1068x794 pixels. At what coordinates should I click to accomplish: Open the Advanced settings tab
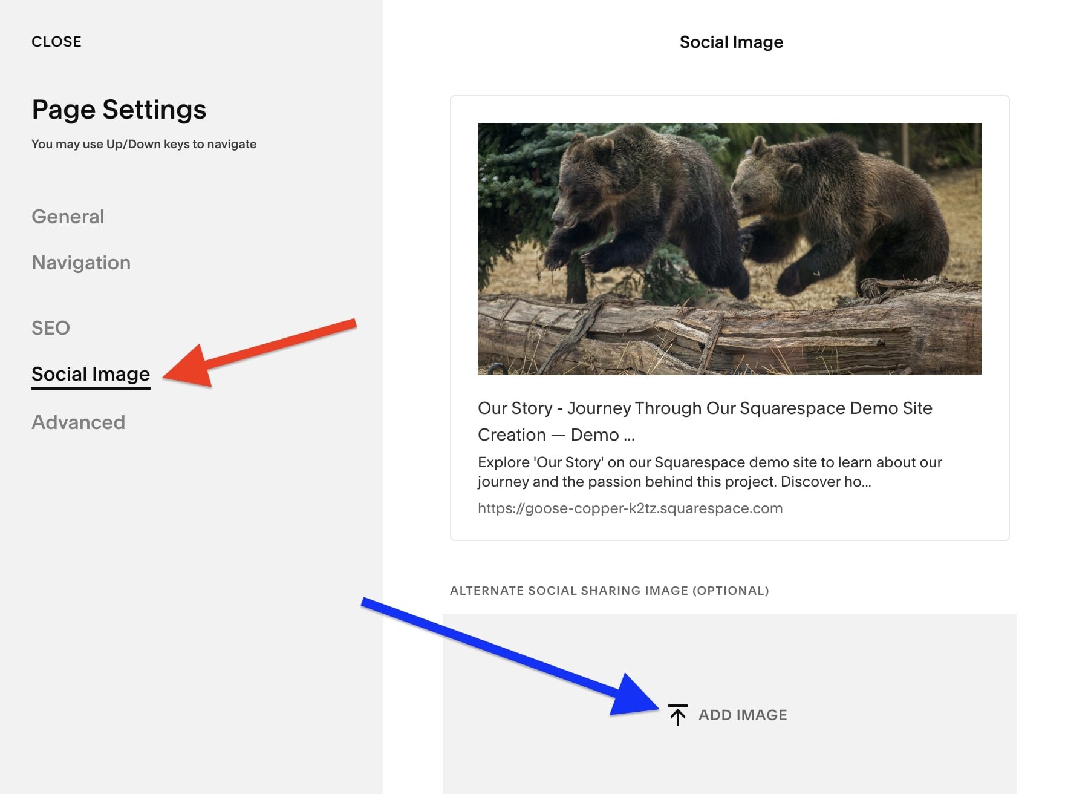click(x=79, y=422)
